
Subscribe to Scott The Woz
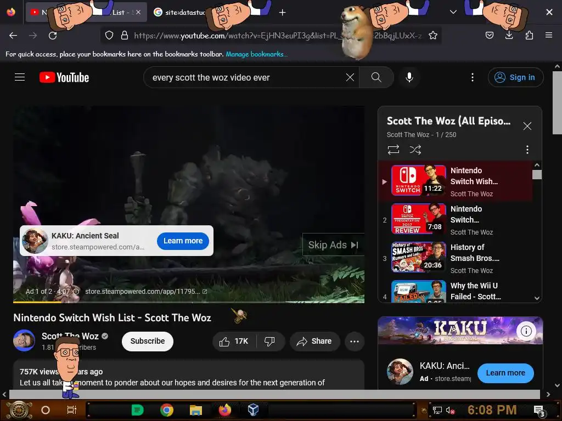[x=147, y=341]
